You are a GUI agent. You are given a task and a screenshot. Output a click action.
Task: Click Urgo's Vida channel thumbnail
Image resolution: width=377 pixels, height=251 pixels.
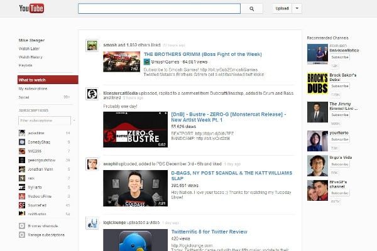(317, 166)
